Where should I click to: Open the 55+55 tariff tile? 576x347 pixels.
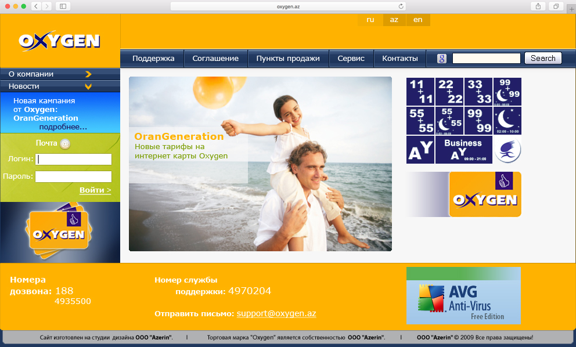[420, 121]
